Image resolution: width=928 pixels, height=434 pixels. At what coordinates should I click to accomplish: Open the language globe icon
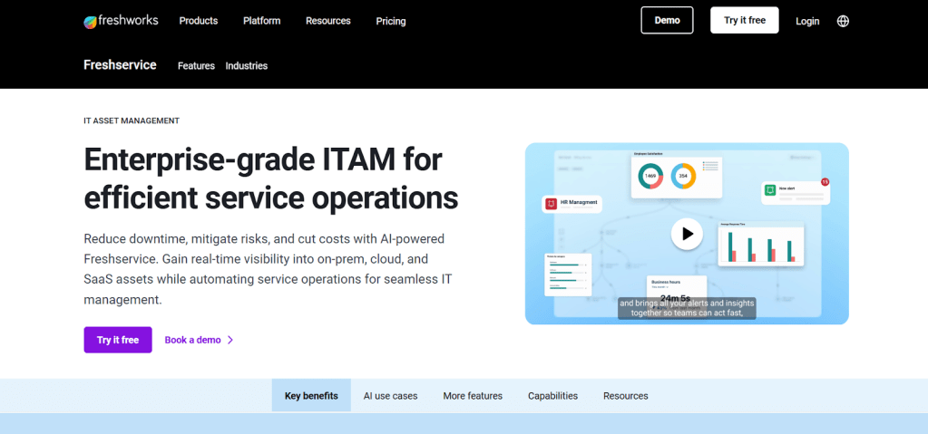pyautogui.click(x=843, y=21)
